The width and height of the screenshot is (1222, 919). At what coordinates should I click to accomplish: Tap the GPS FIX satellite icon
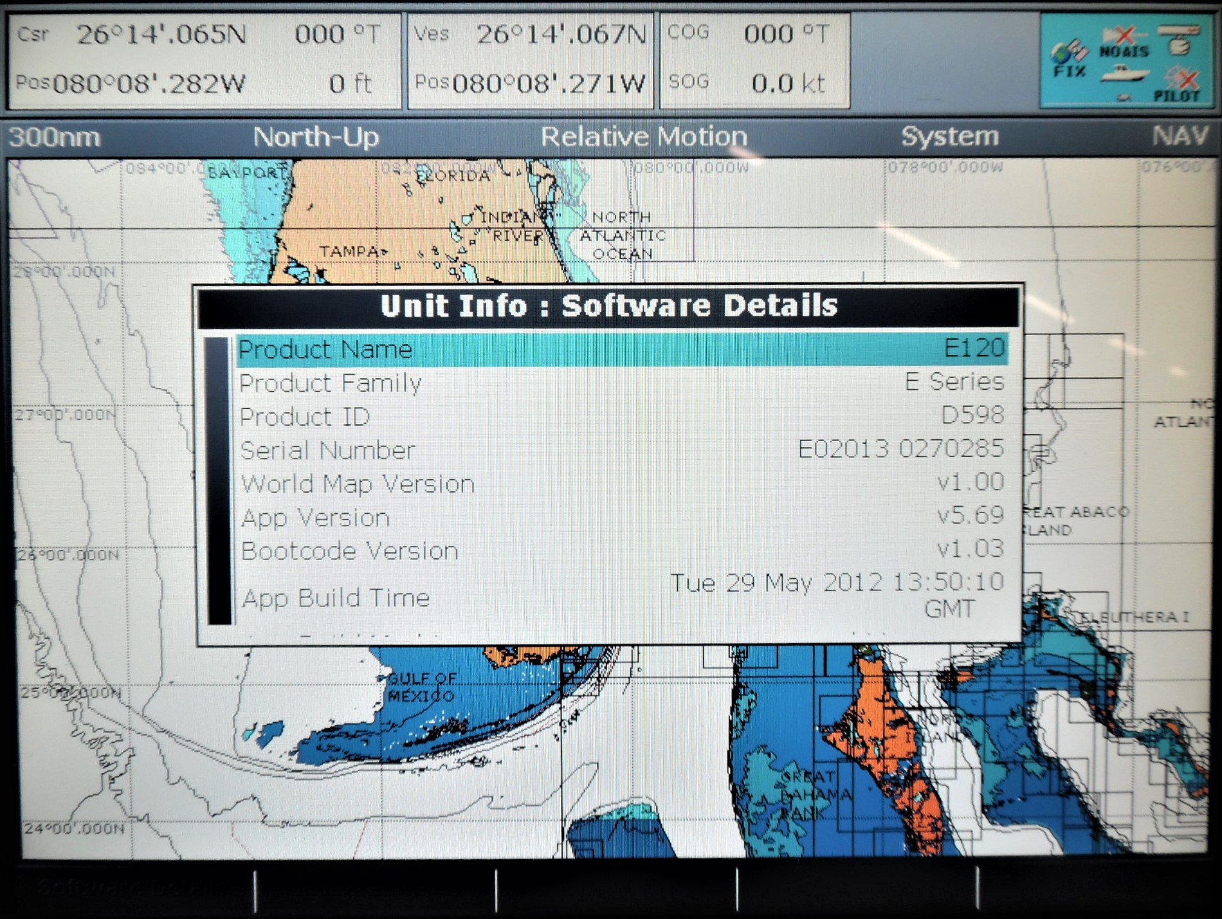[1070, 58]
